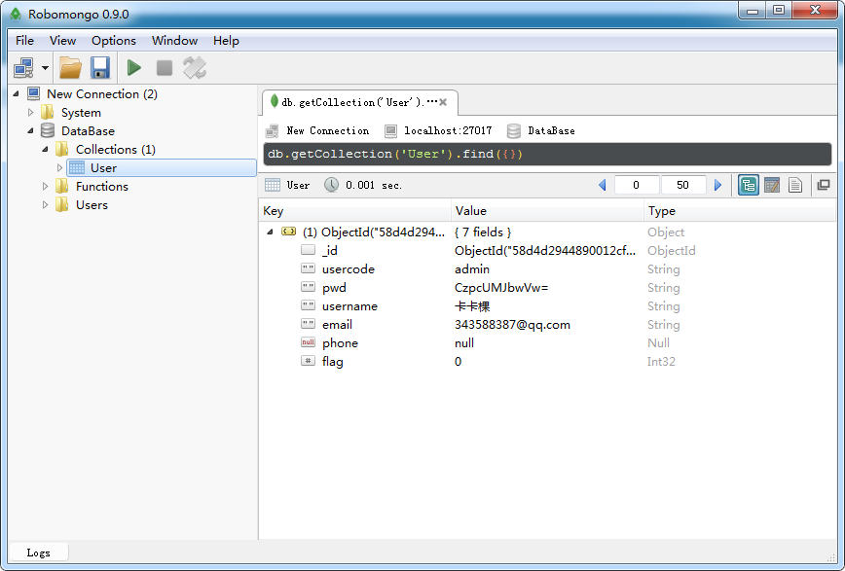Click the Int32 hash icon beside flag
The image size is (845, 571).
[309, 361]
